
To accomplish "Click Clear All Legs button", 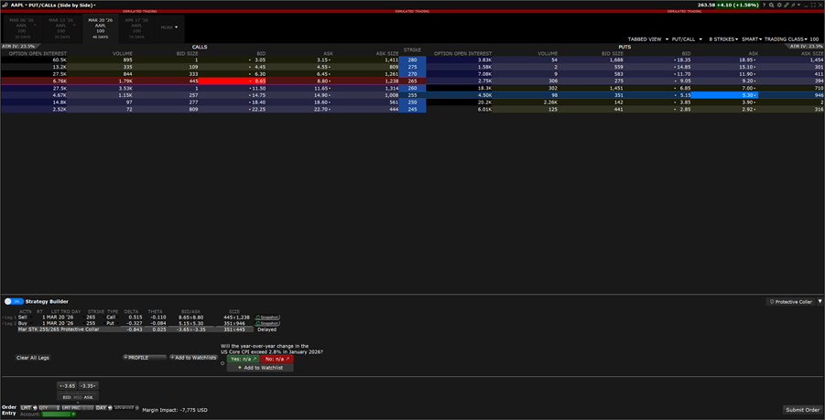I will click(33, 358).
